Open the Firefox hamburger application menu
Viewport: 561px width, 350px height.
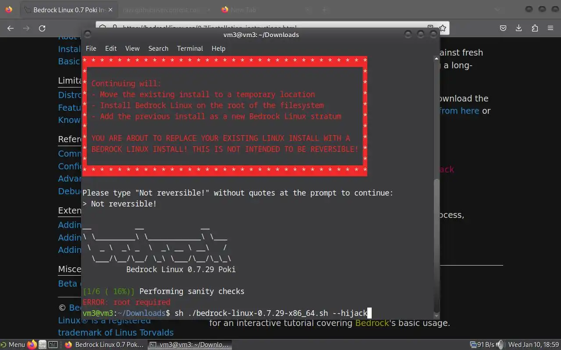pos(550,28)
